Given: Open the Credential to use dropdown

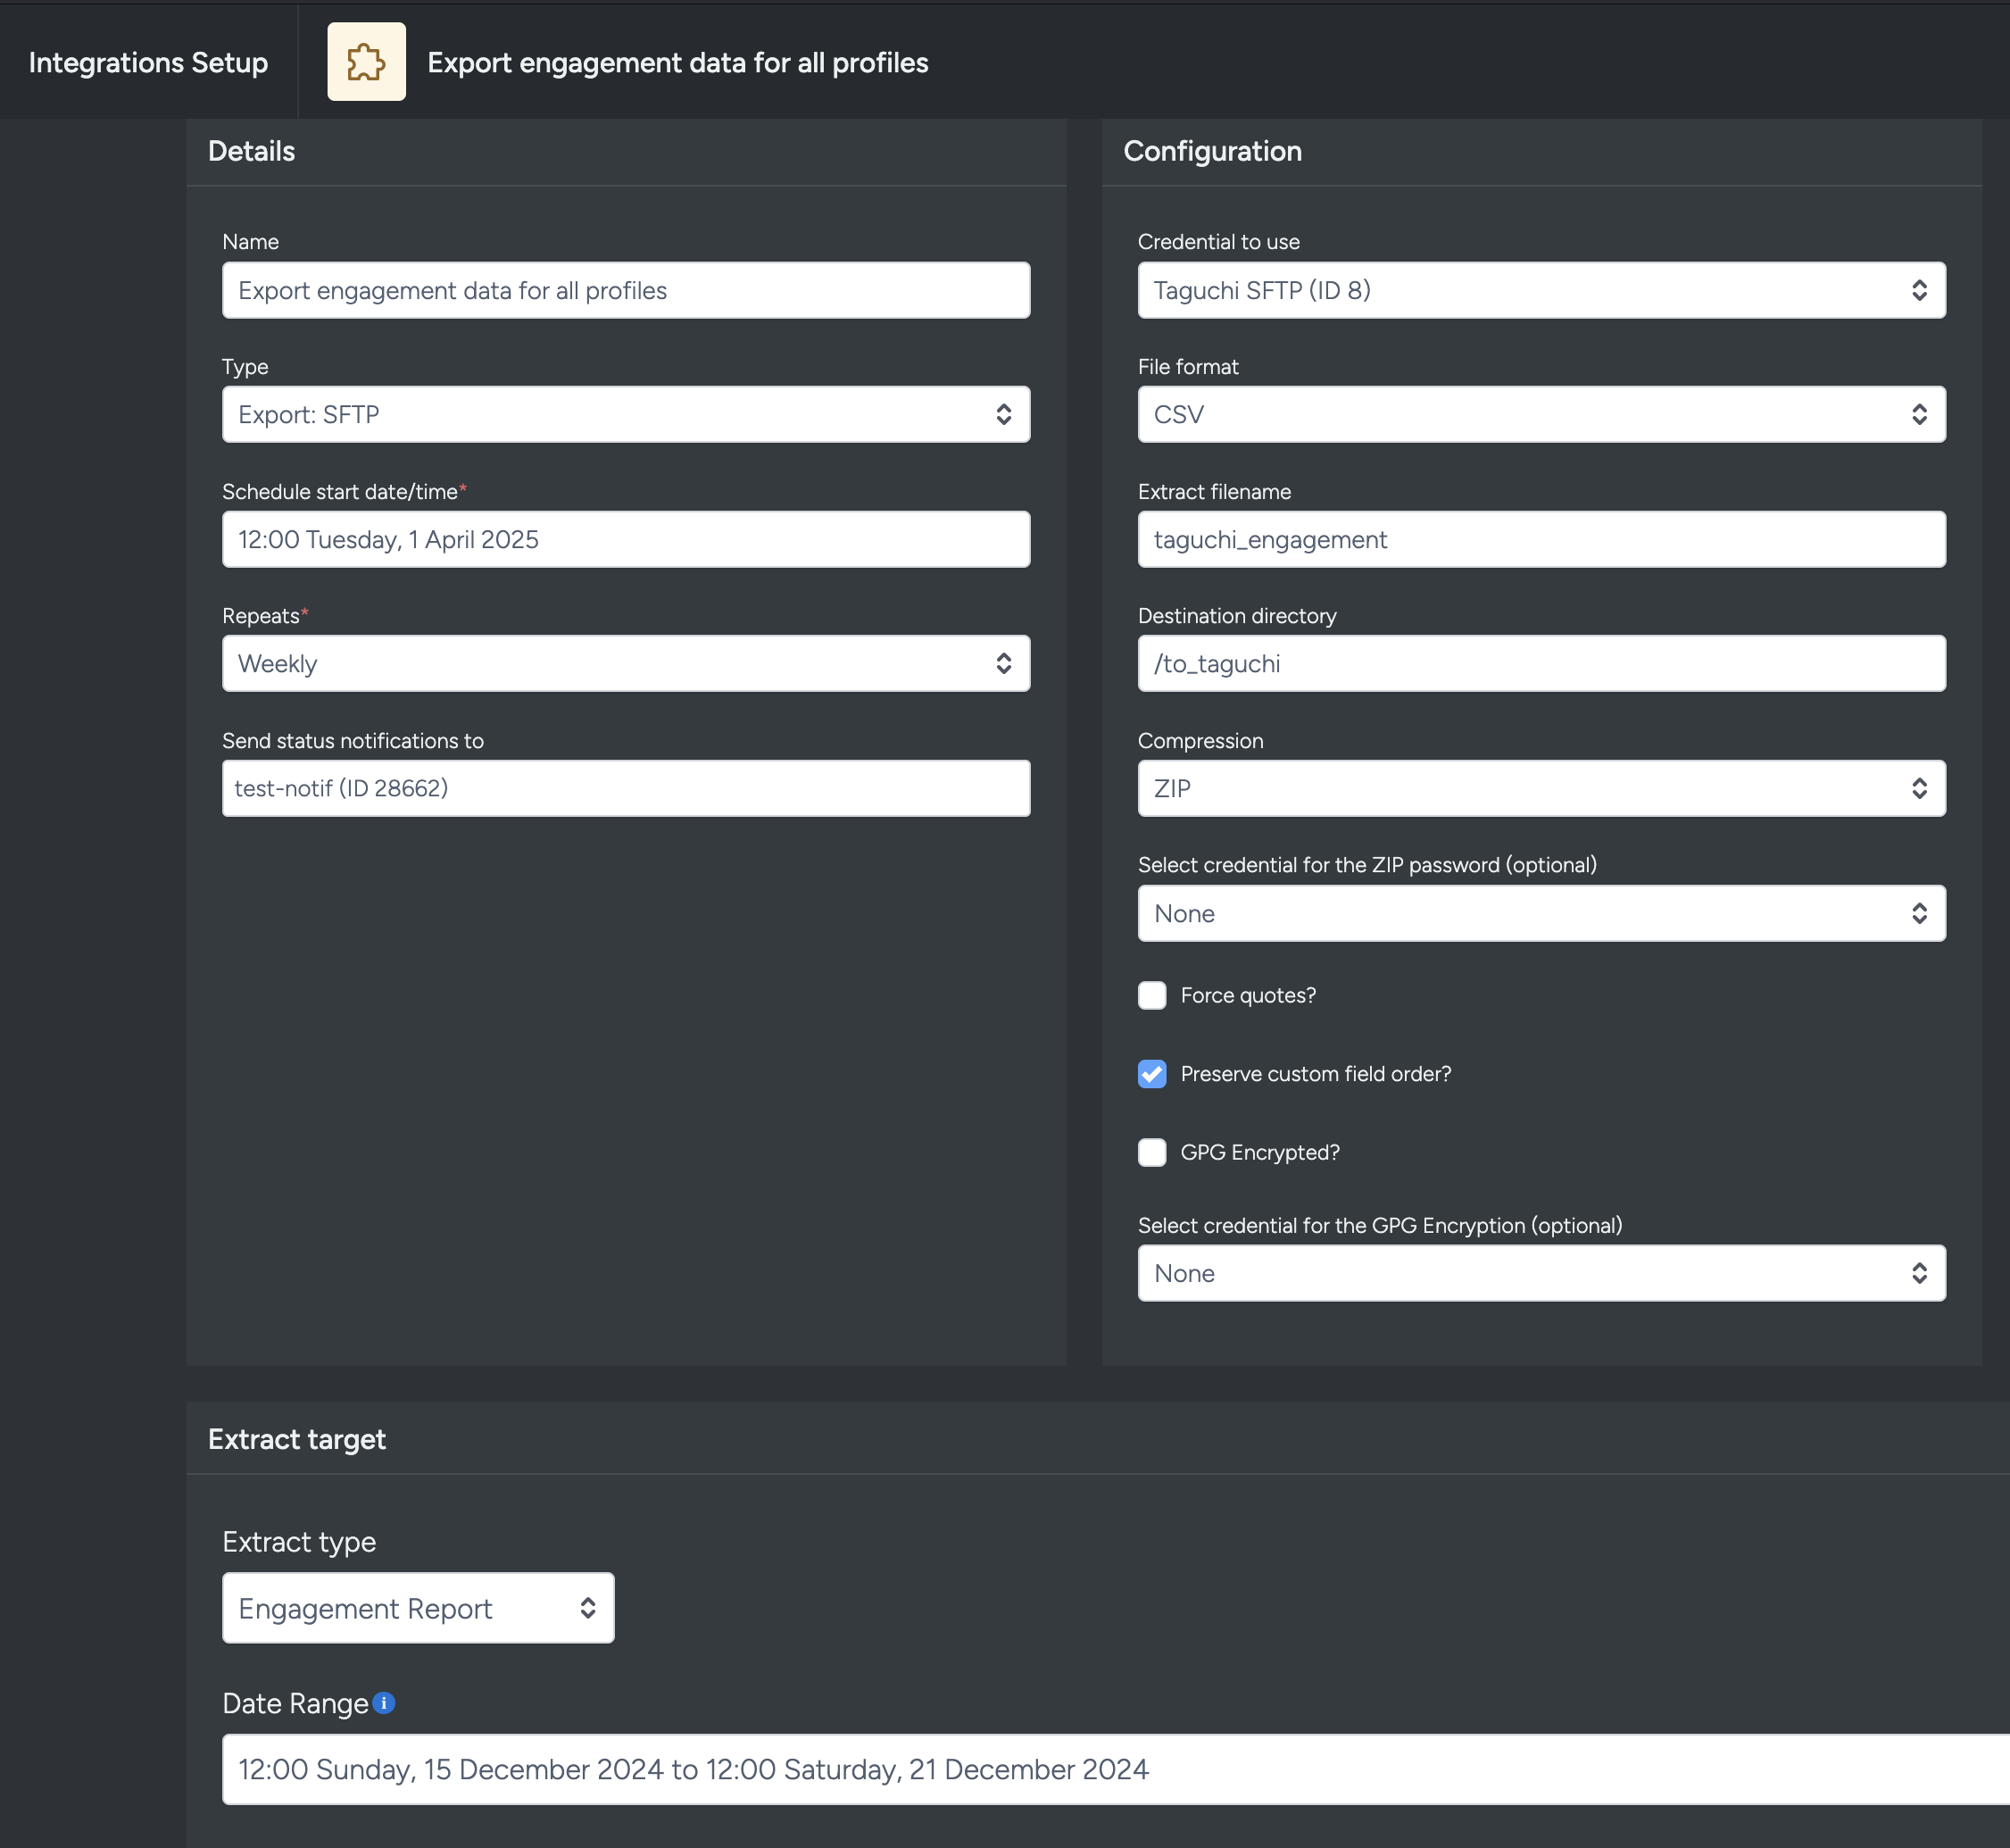Looking at the screenshot, I should (x=1541, y=290).
